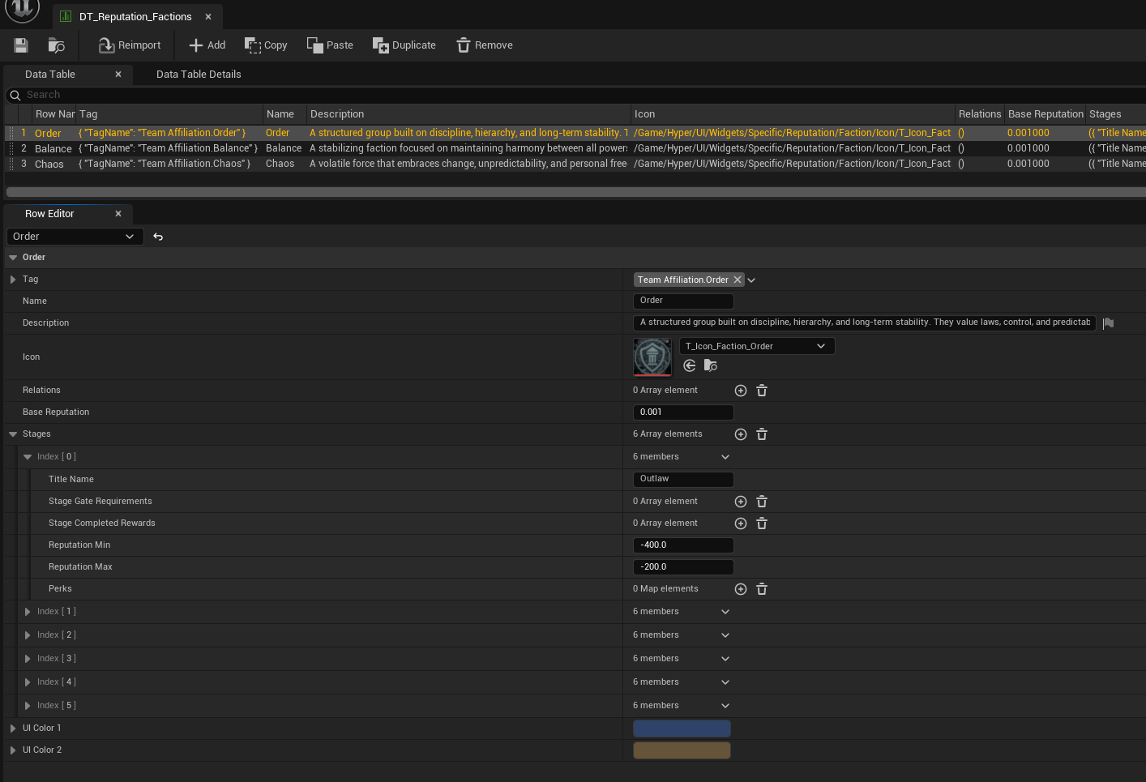The width and height of the screenshot is (1146, 782).
Task: Add element to Stage Gate Requirements
Action: [741, 502]
